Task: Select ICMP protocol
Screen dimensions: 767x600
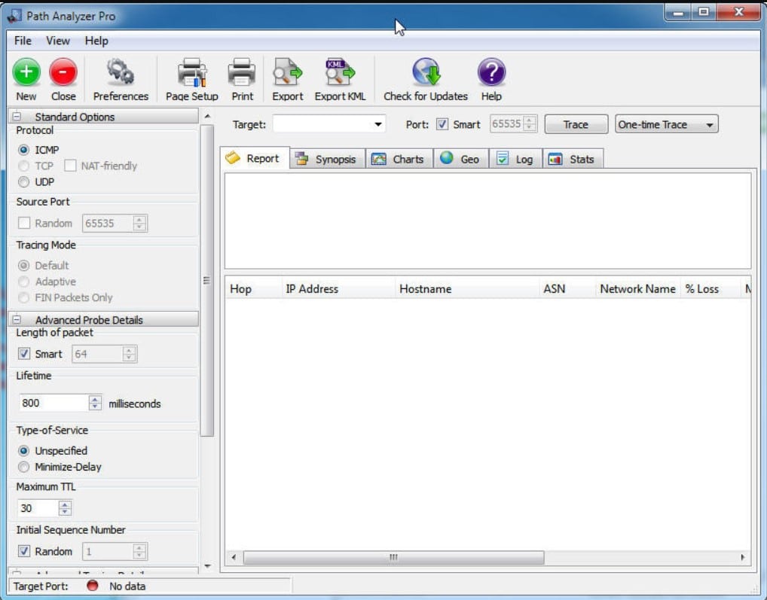Action: pyautogui.click(x=23, y=150)
